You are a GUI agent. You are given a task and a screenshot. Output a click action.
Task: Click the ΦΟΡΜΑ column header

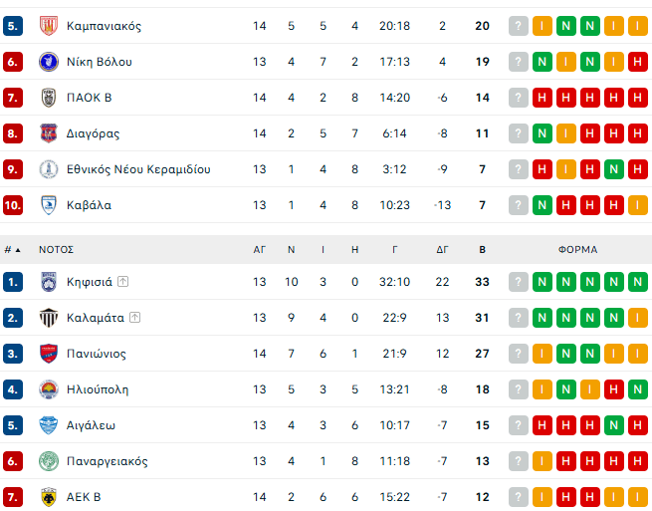tap(577, 250)
